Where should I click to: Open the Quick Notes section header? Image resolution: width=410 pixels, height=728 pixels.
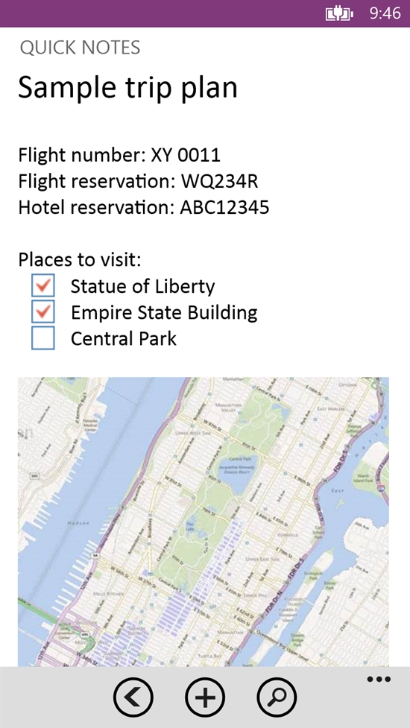click(80, 48)
